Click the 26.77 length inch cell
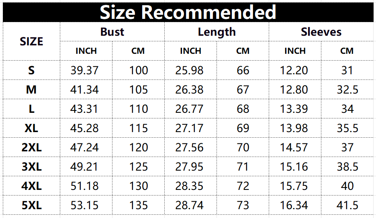 (189, 109)
